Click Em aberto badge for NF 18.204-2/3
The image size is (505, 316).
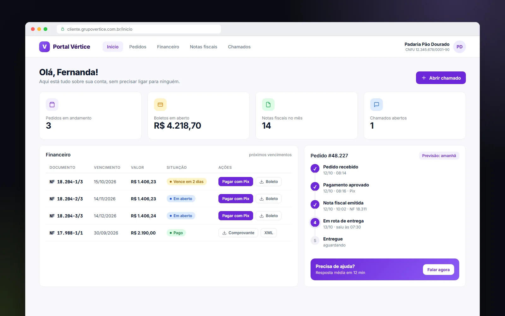[x=181, y=199]
